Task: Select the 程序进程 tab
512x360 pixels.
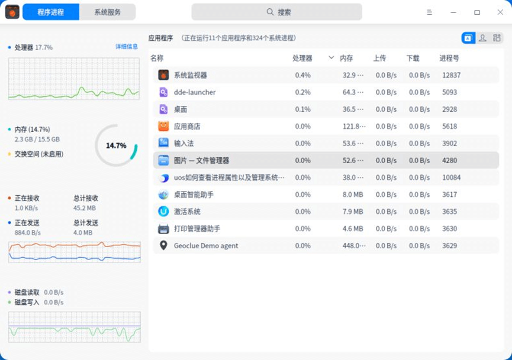Action: click(51, 12)
